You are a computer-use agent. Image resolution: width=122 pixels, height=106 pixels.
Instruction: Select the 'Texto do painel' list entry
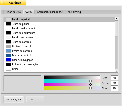tap(59, 24)
